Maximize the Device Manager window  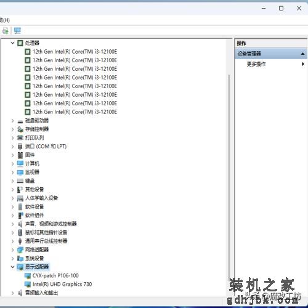point(281,8)
